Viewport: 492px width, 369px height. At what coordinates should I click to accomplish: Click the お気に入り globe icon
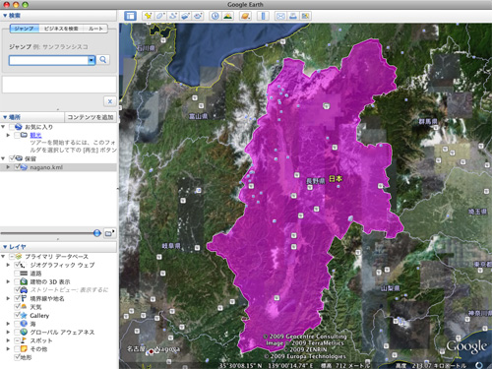pos(19,127)
